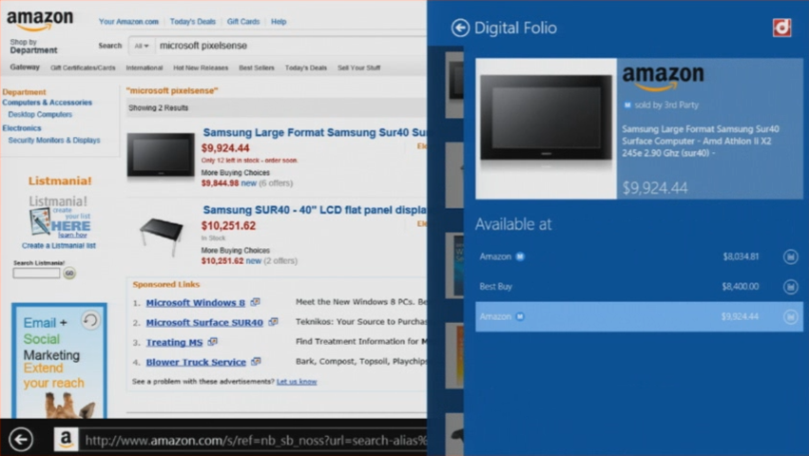Click circle icon on Amazon $9,924.44 row

pos(790,316)
